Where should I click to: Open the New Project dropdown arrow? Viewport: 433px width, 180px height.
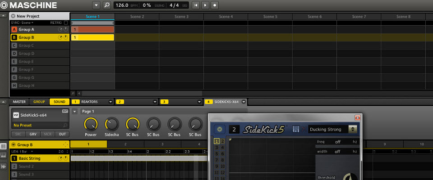click(13, 16)
